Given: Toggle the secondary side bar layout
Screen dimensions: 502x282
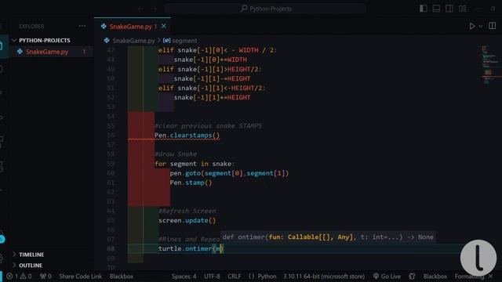Looking at the screenshot, I should click(449, 9).
